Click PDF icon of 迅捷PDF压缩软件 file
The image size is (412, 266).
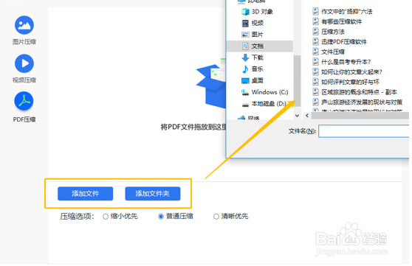pos(315,41)
